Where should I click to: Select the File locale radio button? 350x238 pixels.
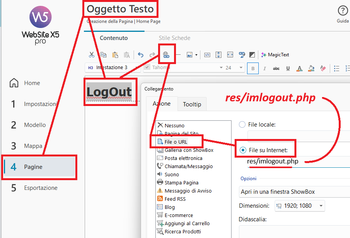point(242,125)
